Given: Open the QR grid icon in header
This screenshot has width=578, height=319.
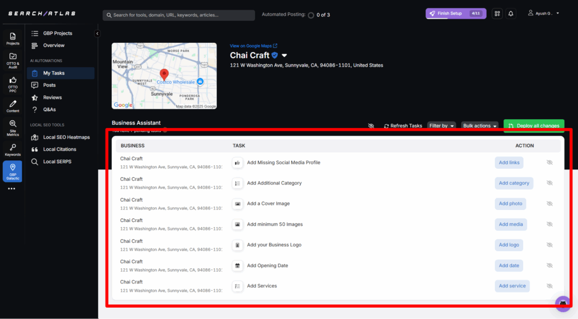Looking at the screenshot, I should [x=497, y=14].
